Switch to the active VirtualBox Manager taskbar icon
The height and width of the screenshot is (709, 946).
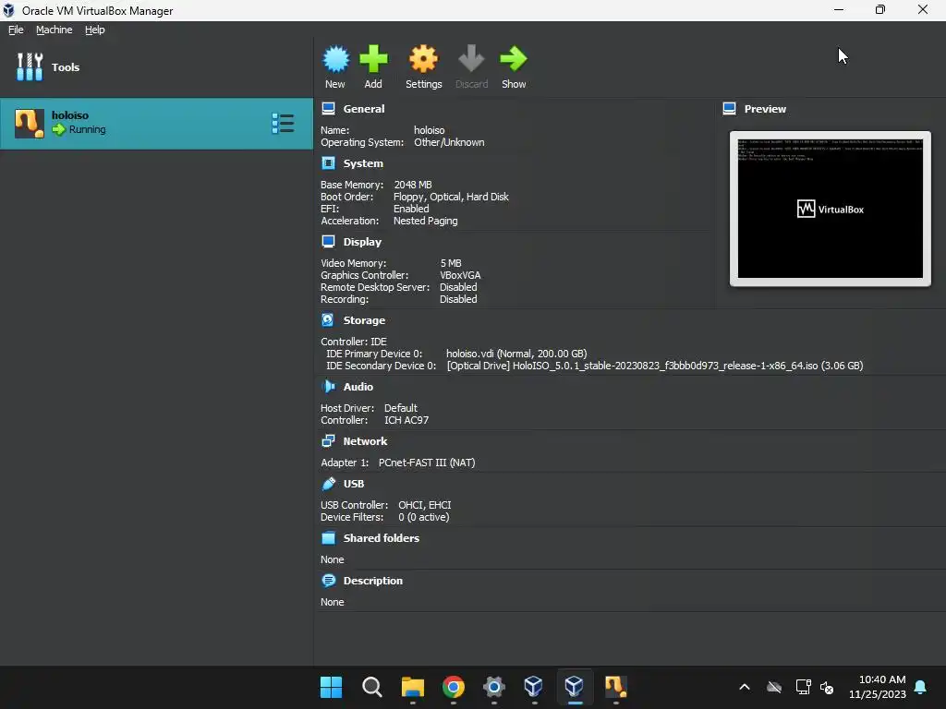point(575,687)
